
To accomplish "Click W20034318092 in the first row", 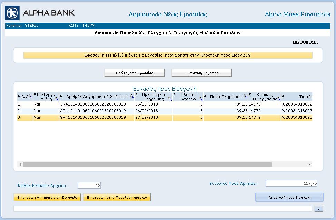I will click(x=297, y=104).
